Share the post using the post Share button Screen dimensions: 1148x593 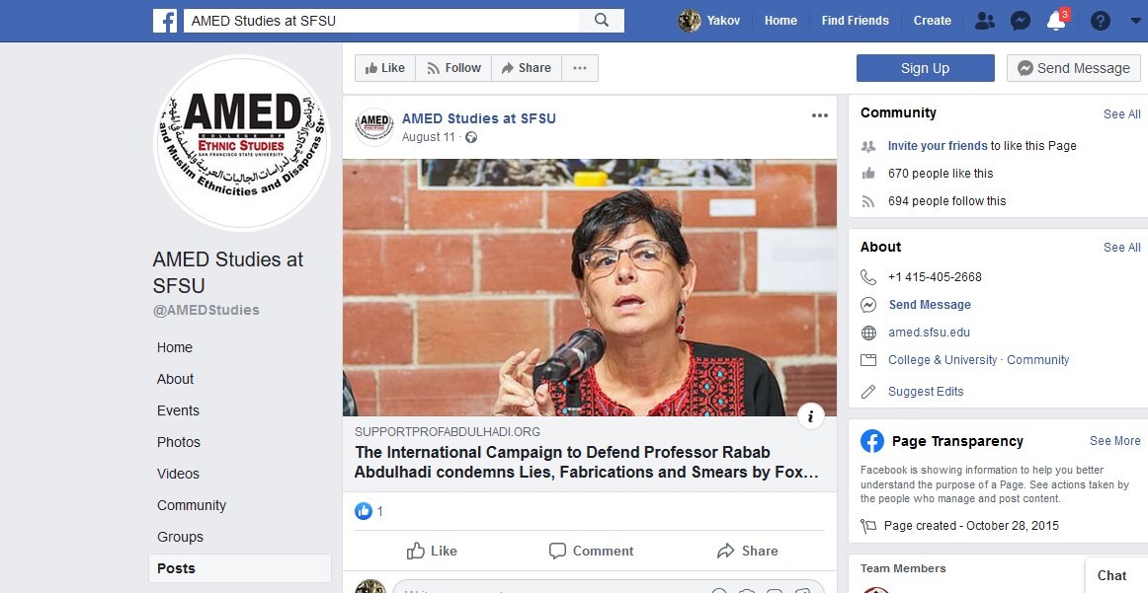[x=747, y=551]
